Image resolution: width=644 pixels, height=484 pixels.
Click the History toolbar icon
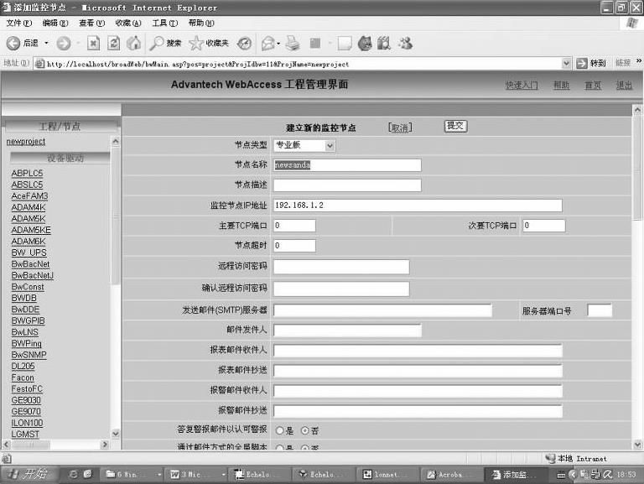(x=244, y=43)
